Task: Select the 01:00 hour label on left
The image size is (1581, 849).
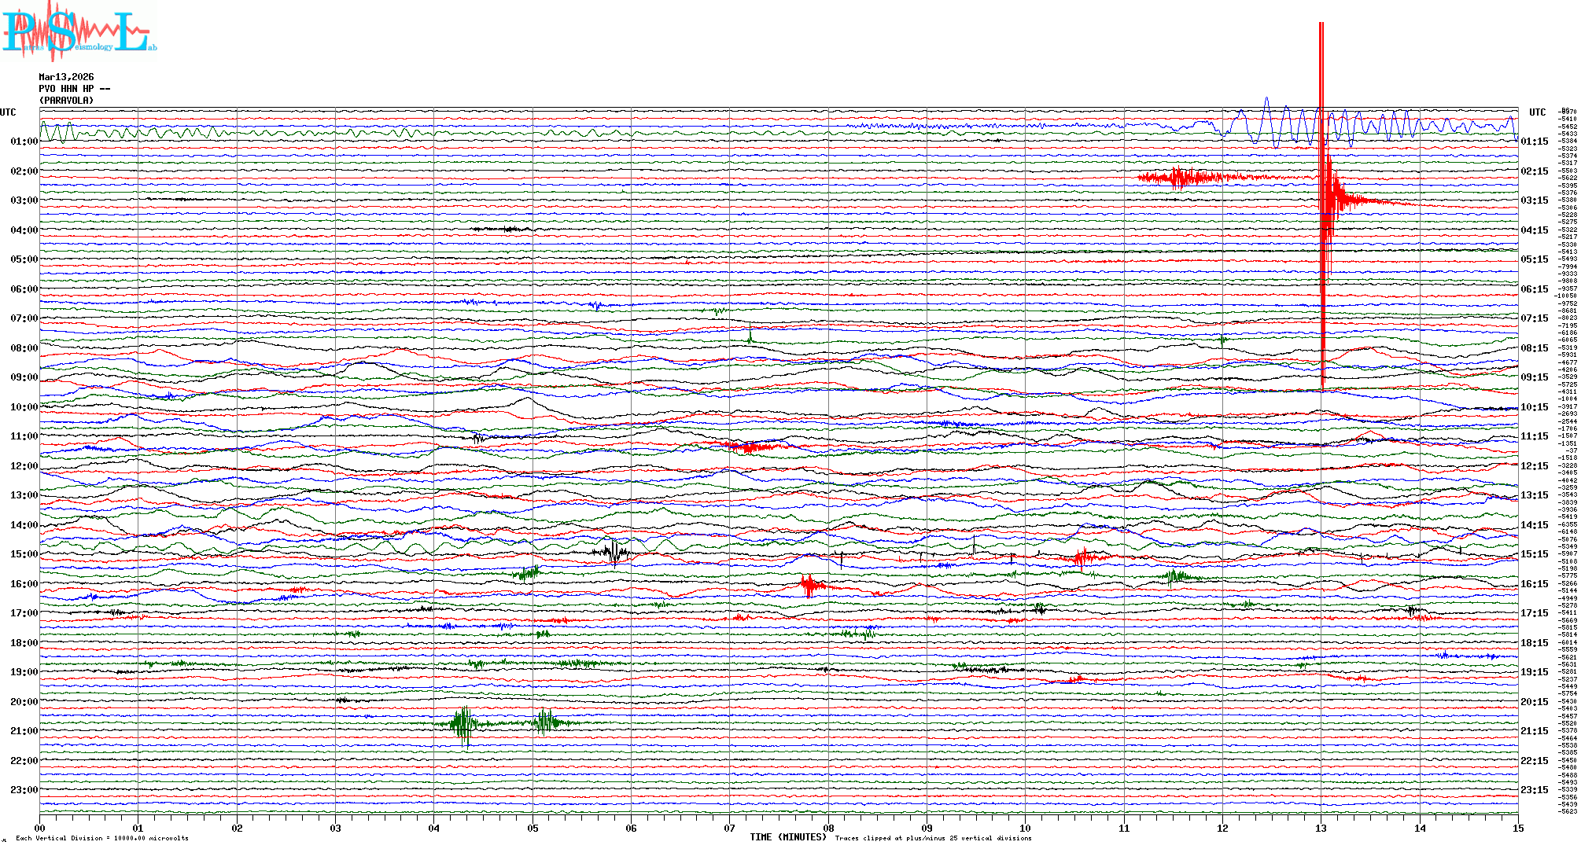Action: pyautogui.click(x=24, y=141)
